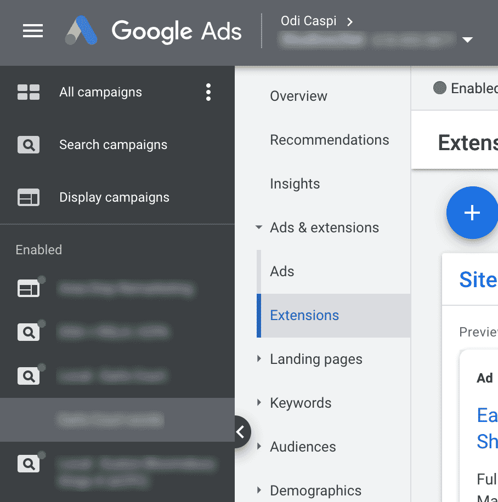Collapse the Ads & extensions section
The image size is (498, 502).
click(x=258, y=227)
